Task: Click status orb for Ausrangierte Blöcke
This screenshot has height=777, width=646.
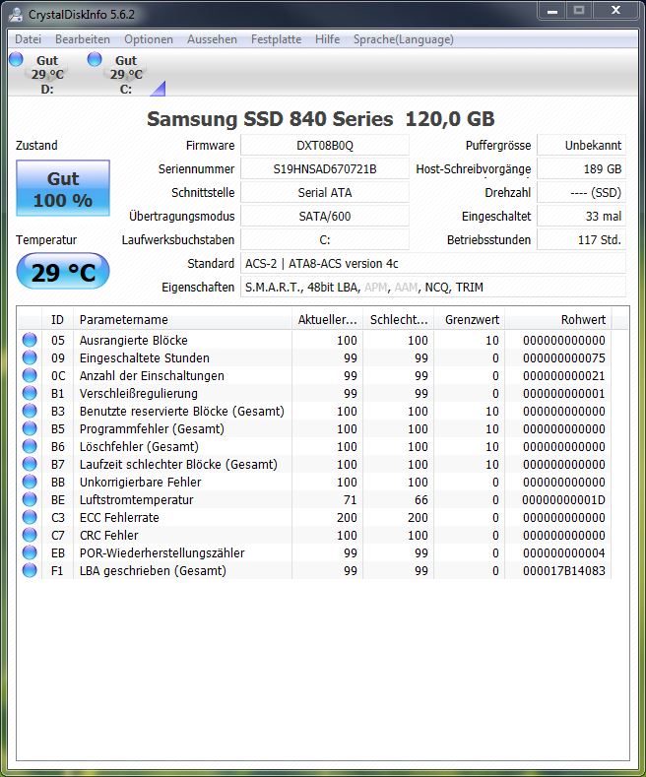Action: (30, 340)
